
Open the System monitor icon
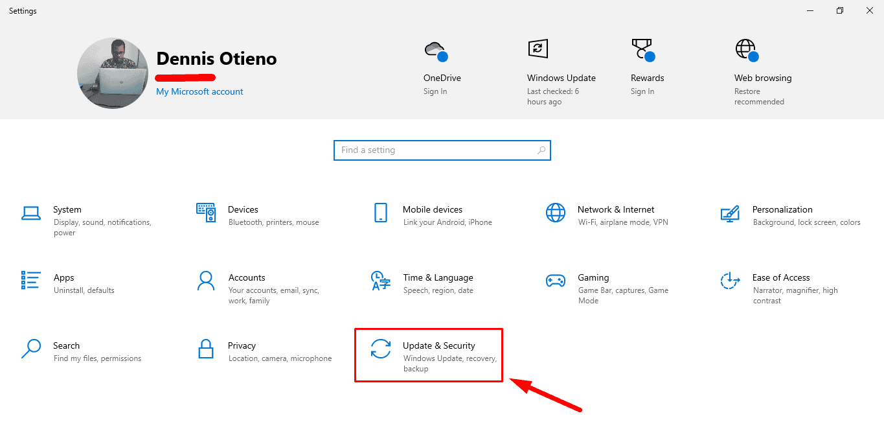[x=31, y=213]
